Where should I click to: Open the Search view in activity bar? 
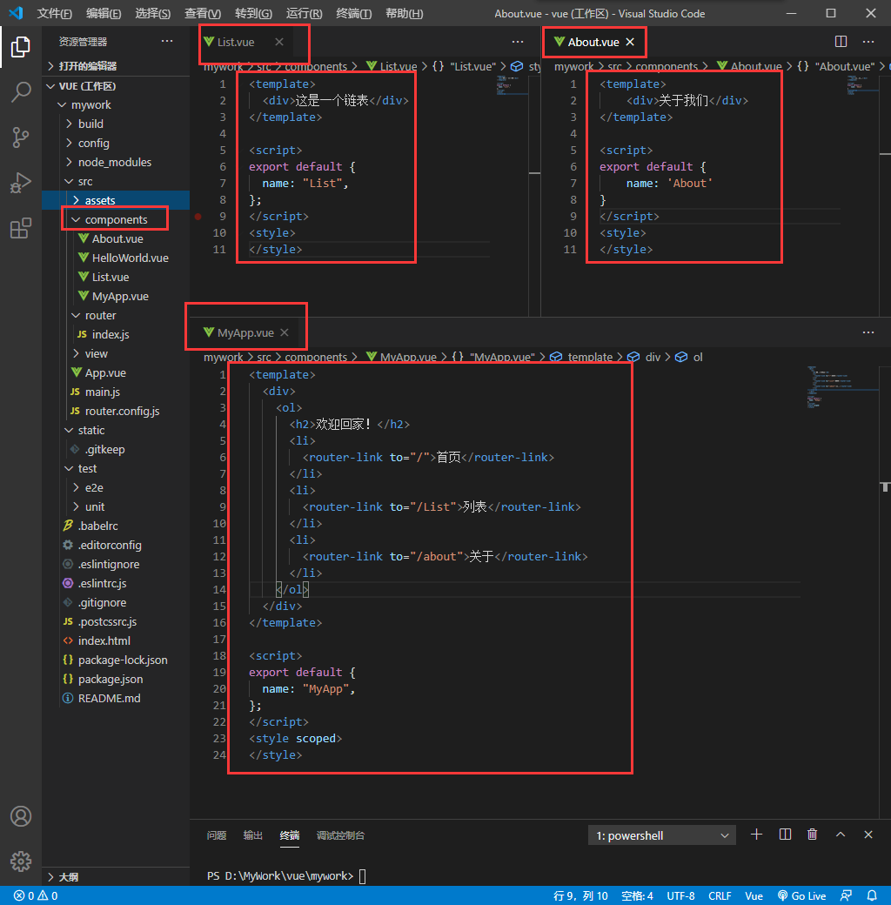click(21, 91)
